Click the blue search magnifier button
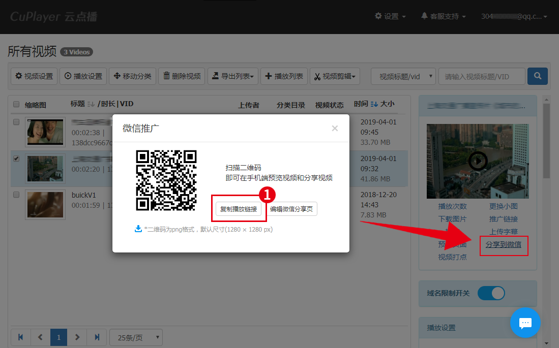Image resolution: width=559 pixels, height=348 pixels. 537,76
